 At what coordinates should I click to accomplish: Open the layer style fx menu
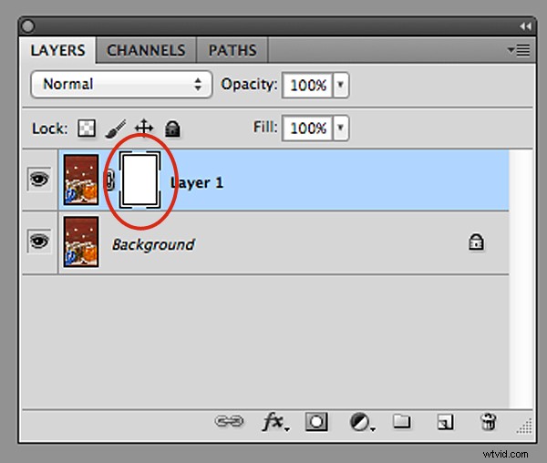[273, 422]
